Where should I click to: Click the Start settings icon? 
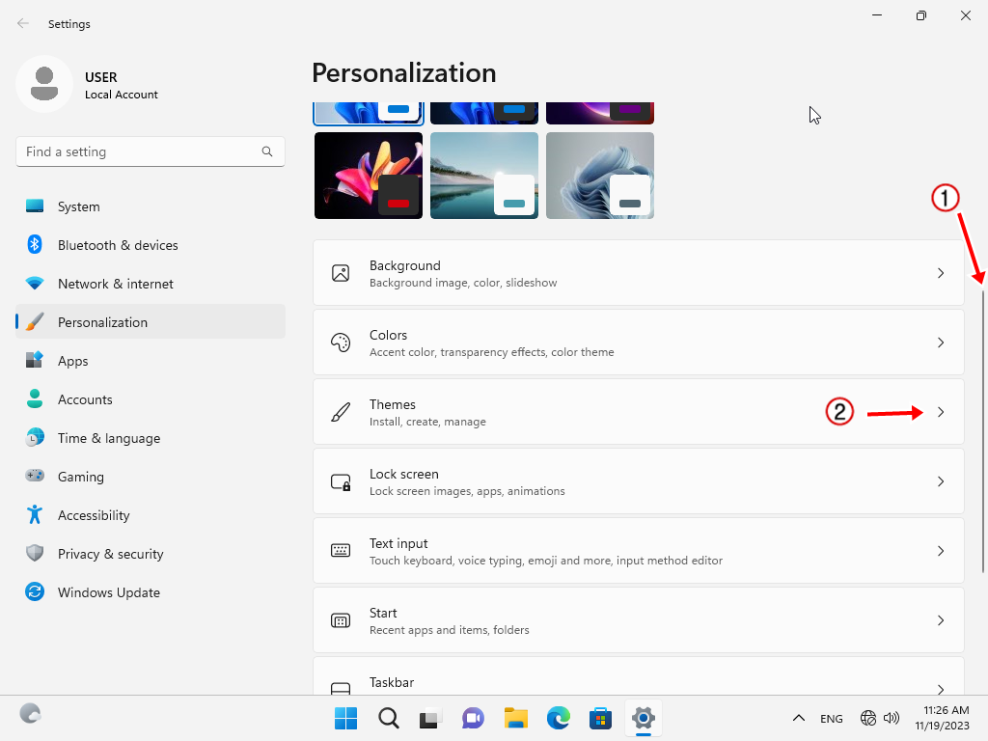click(x=341, y=620)
